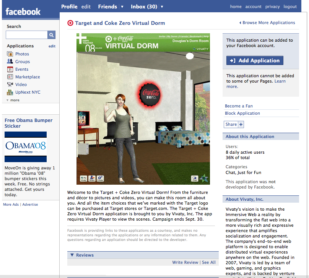Click the Add Application button
This screenshot has width=309, height=278.
255,60
